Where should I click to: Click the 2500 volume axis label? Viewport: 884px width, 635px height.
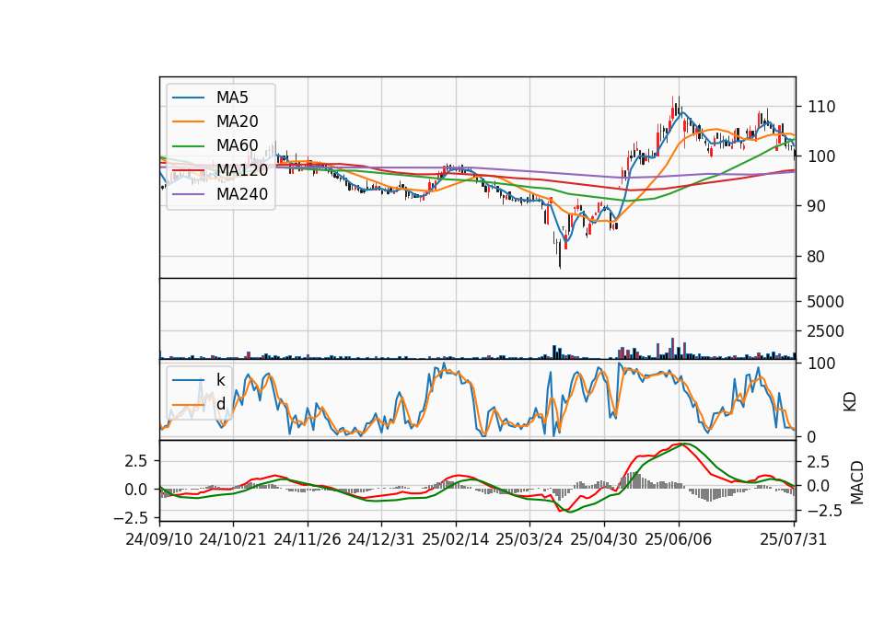(x=825, y=331)
